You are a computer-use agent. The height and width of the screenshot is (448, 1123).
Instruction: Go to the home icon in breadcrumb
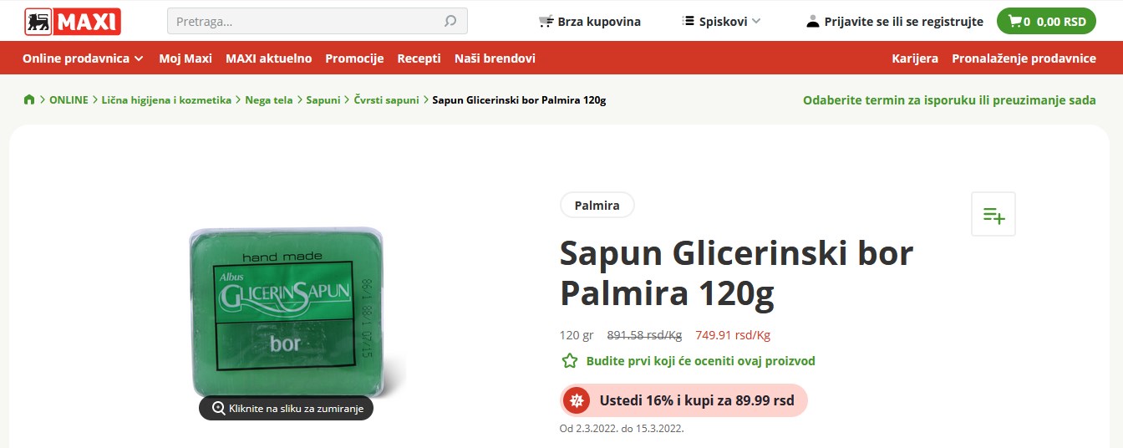29,99
